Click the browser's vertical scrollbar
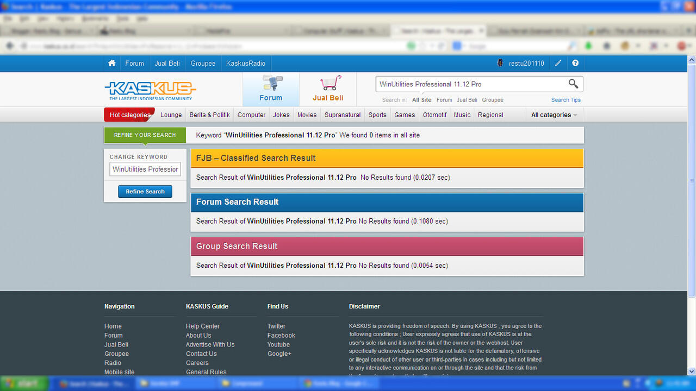696x391 pixels. coord(692,180)
